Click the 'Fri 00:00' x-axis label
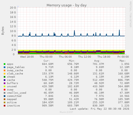 tap(123, 57)
